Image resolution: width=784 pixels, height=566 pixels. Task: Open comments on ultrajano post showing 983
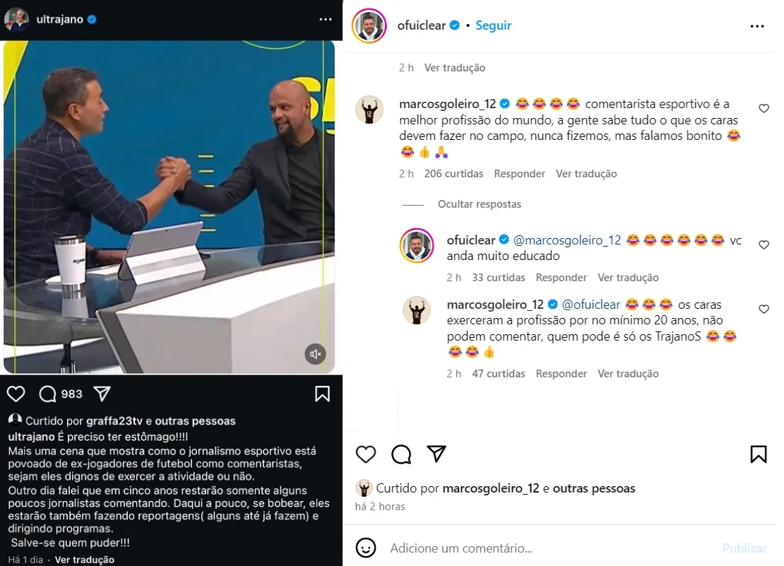48,394
